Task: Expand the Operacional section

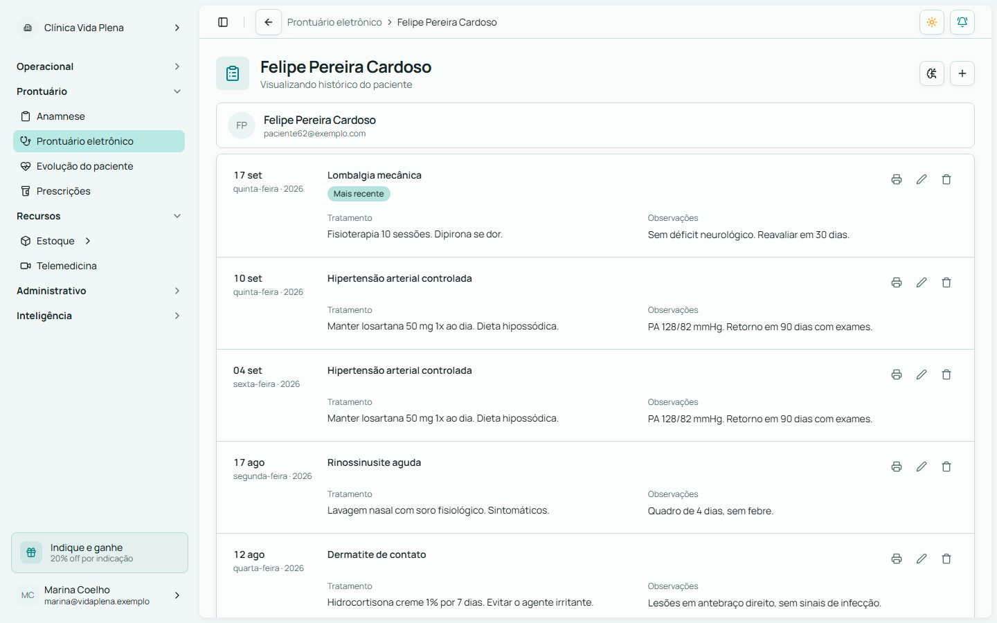Action: (x=99, y=66)
